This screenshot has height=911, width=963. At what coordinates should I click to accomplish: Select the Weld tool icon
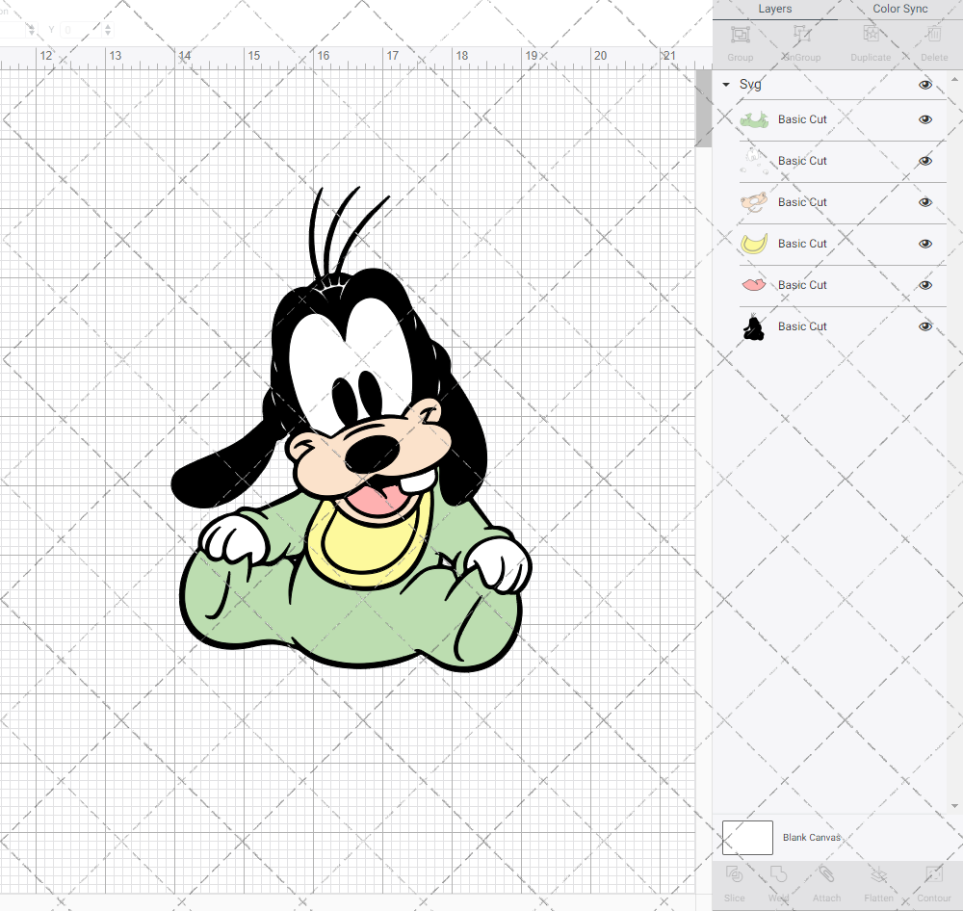[778, 873]
